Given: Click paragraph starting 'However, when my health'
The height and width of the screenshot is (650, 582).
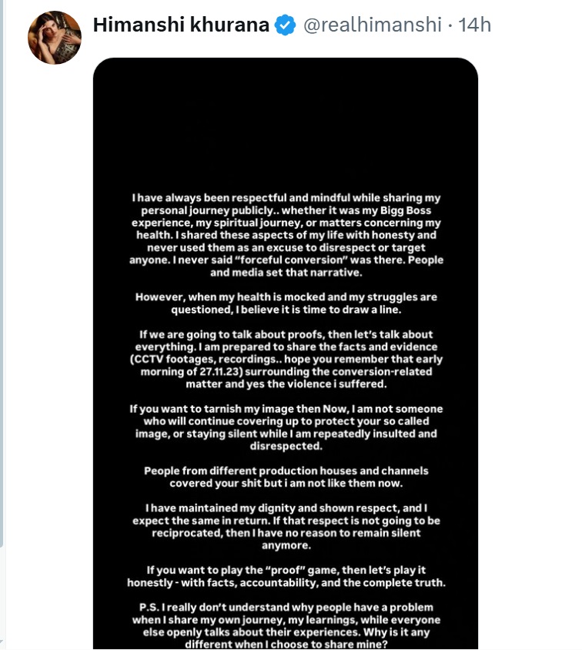Looking at the screenshot, I should point(286,303).
